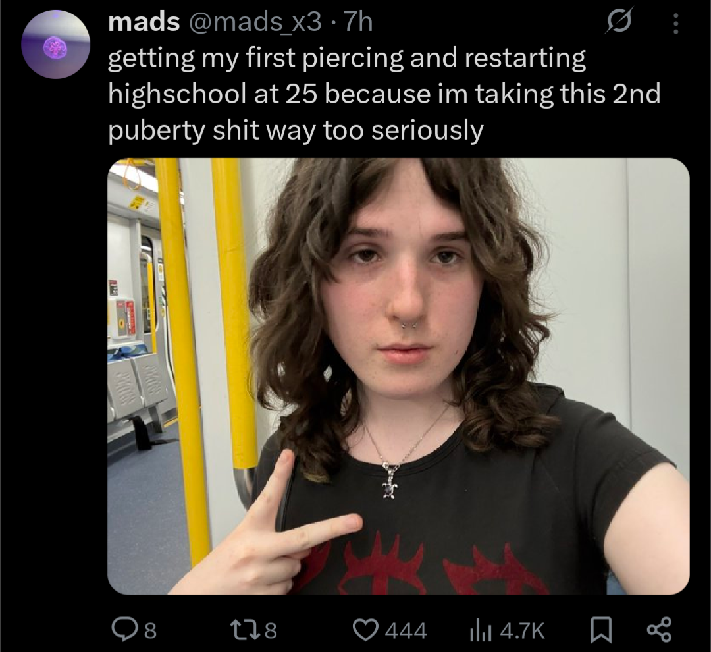
Task: Bookmark this tweet
Action: (x=601, y=632)
